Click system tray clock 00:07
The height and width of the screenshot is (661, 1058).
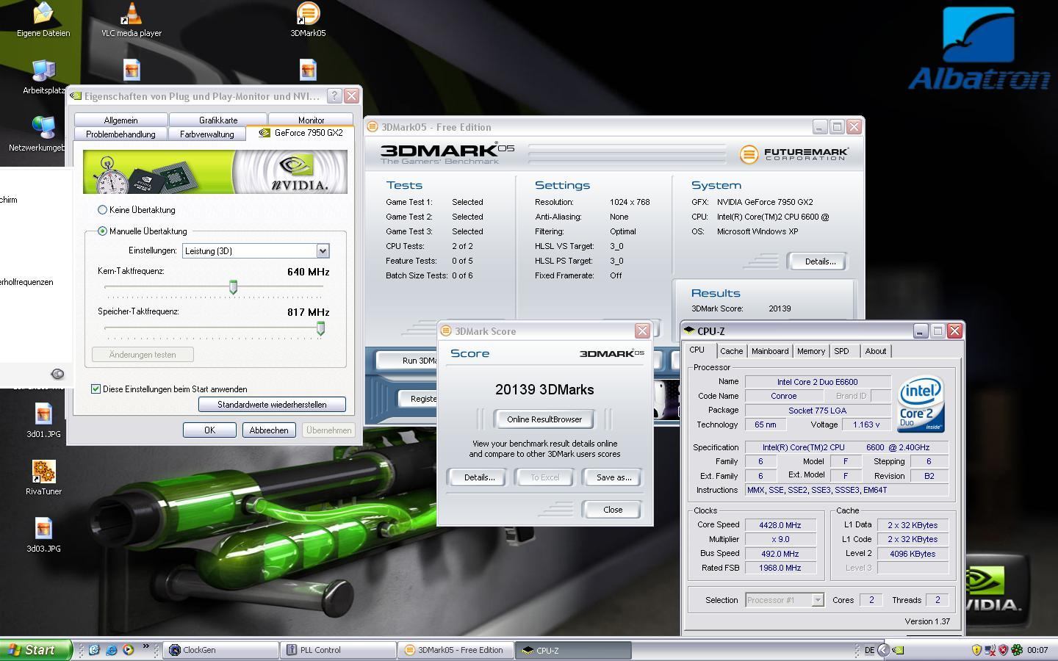pos(1037,650)
